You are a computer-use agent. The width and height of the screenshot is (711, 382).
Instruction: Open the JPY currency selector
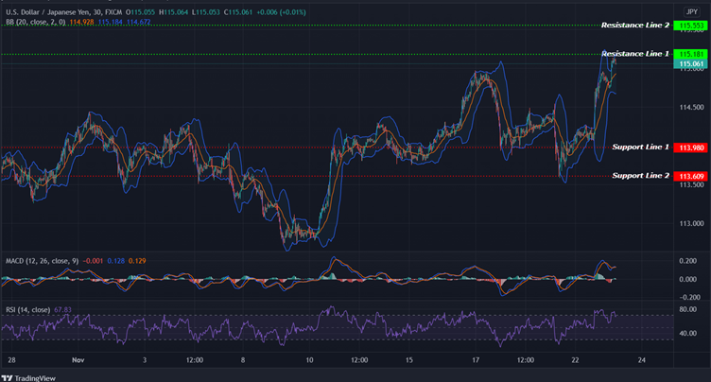click(x=691, y=10)
